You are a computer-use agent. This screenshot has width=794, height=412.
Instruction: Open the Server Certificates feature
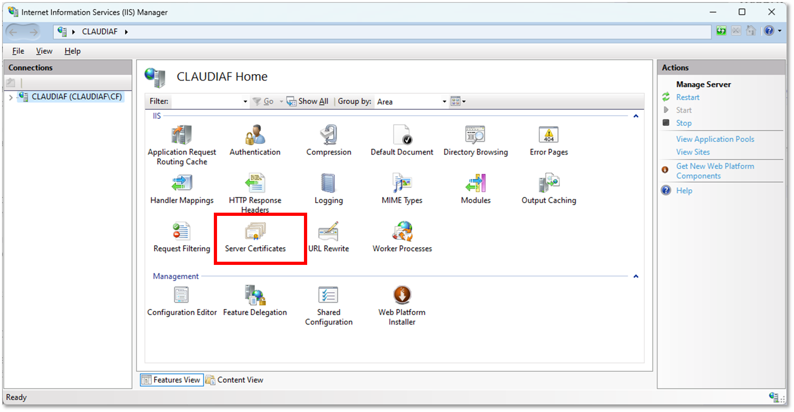[255, 237]
